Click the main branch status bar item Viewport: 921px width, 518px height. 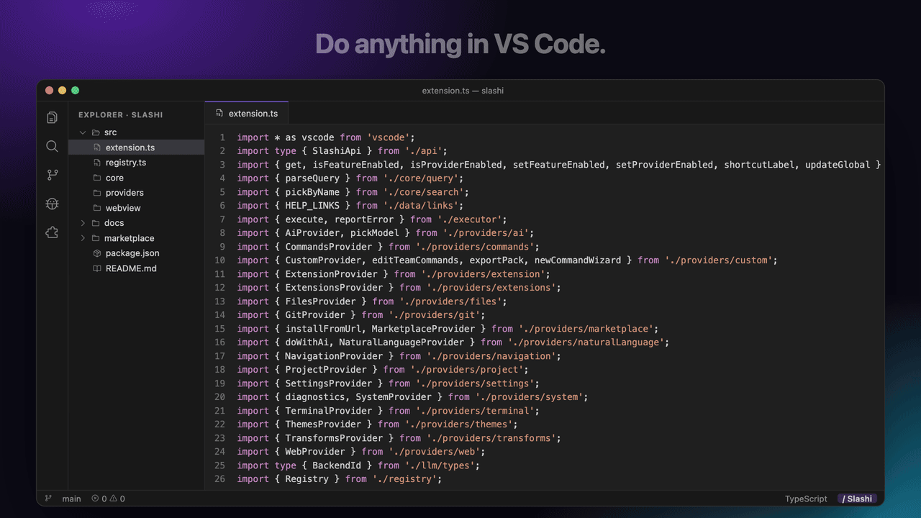(x=71, y=499)
